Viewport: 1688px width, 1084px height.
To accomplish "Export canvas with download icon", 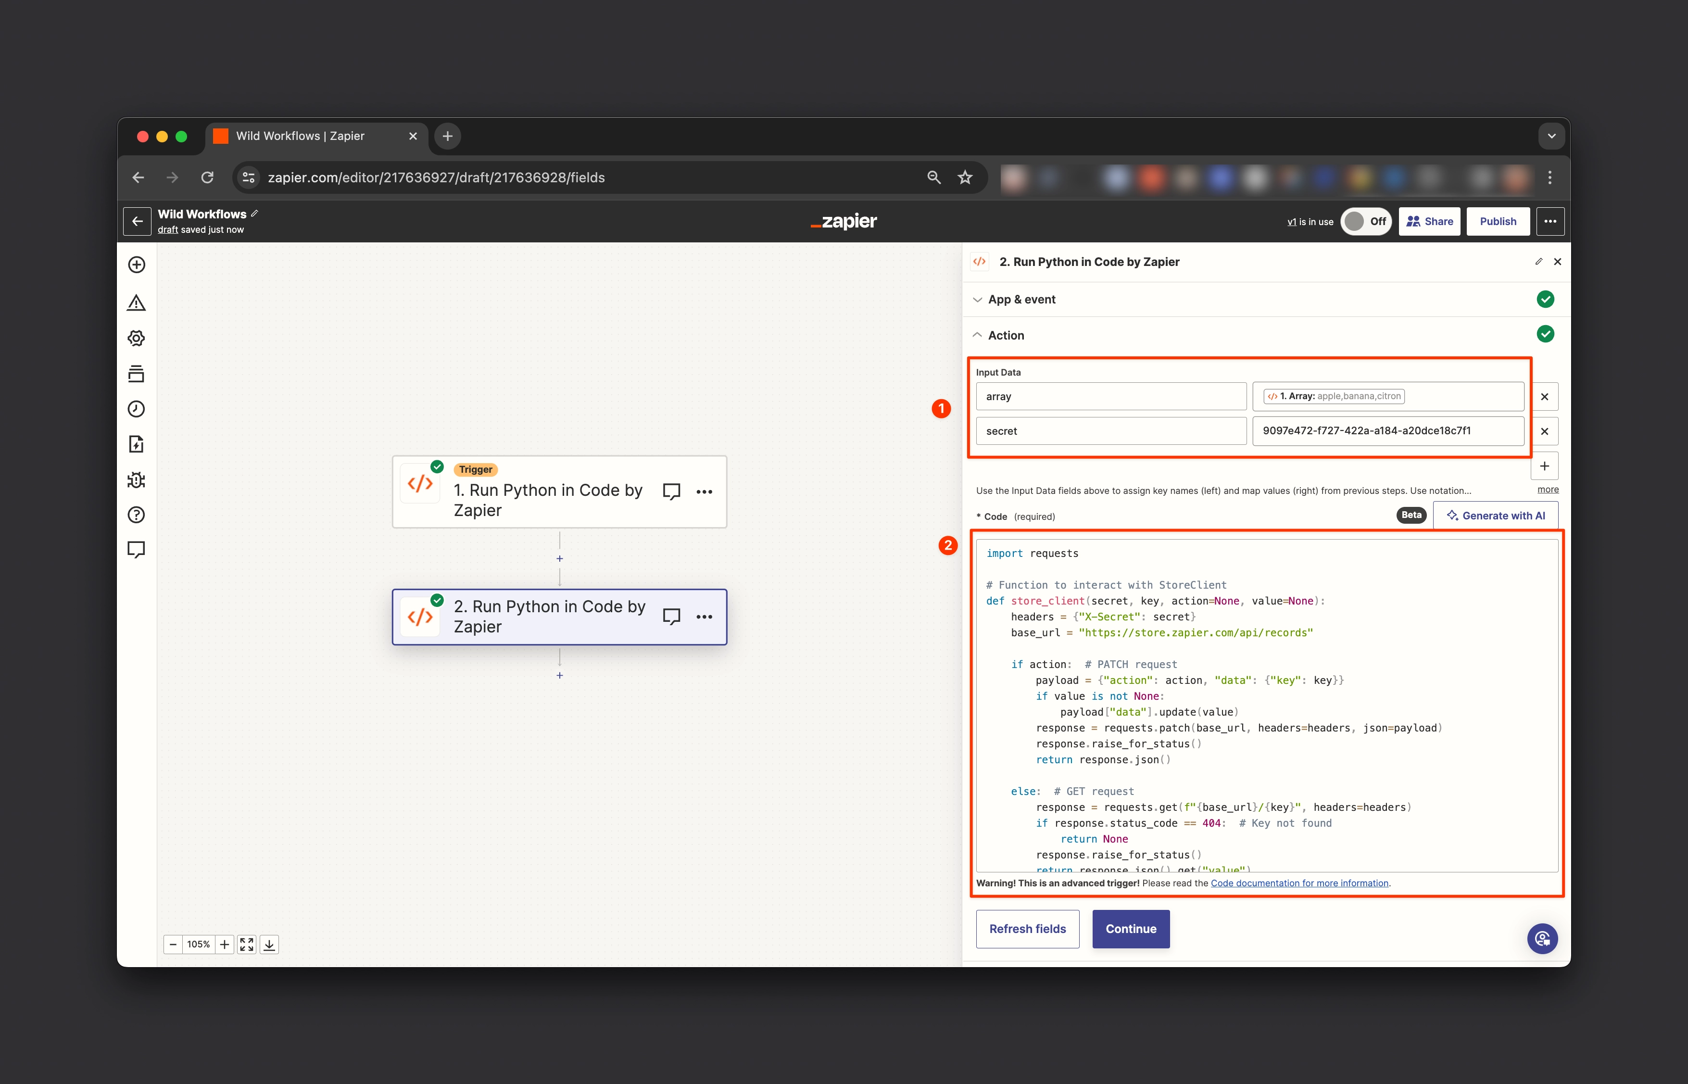I will click(269, 945).
